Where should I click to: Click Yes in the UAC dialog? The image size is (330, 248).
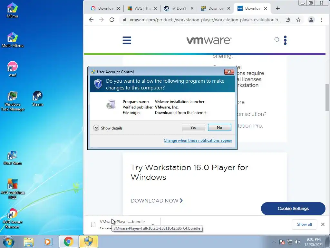click(x=193, y=127)
